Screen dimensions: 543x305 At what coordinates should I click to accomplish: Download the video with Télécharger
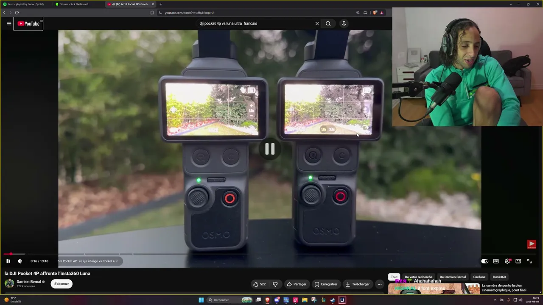(x=357, y=284)
